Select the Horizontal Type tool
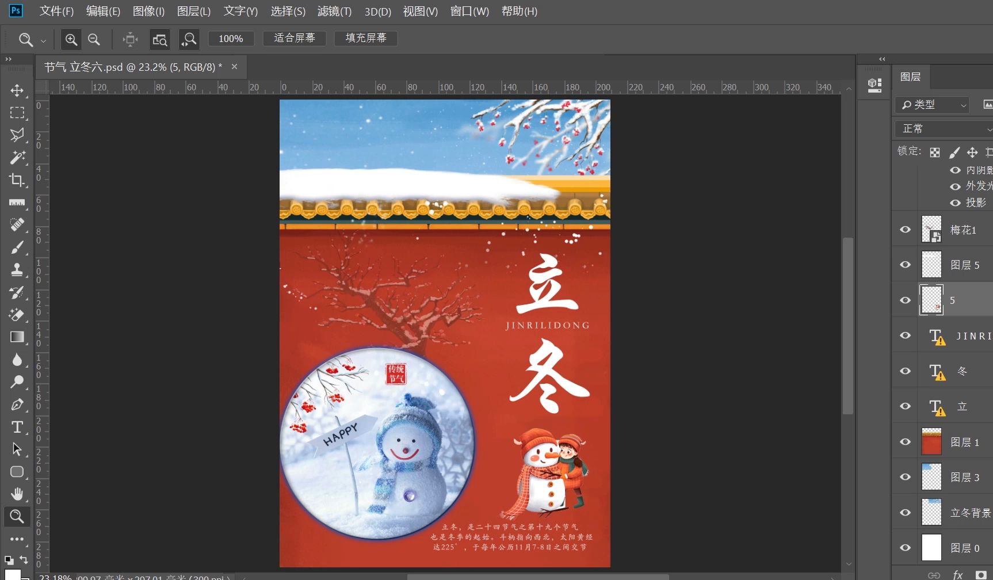Screen dimensions: 993x580 (17, 427)
